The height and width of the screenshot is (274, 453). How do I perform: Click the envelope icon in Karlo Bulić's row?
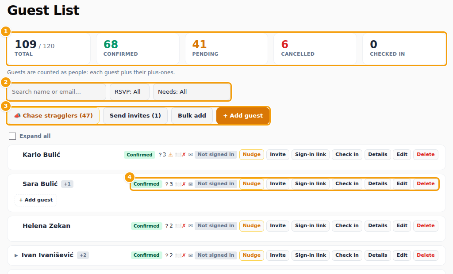[x=190, y=155]
